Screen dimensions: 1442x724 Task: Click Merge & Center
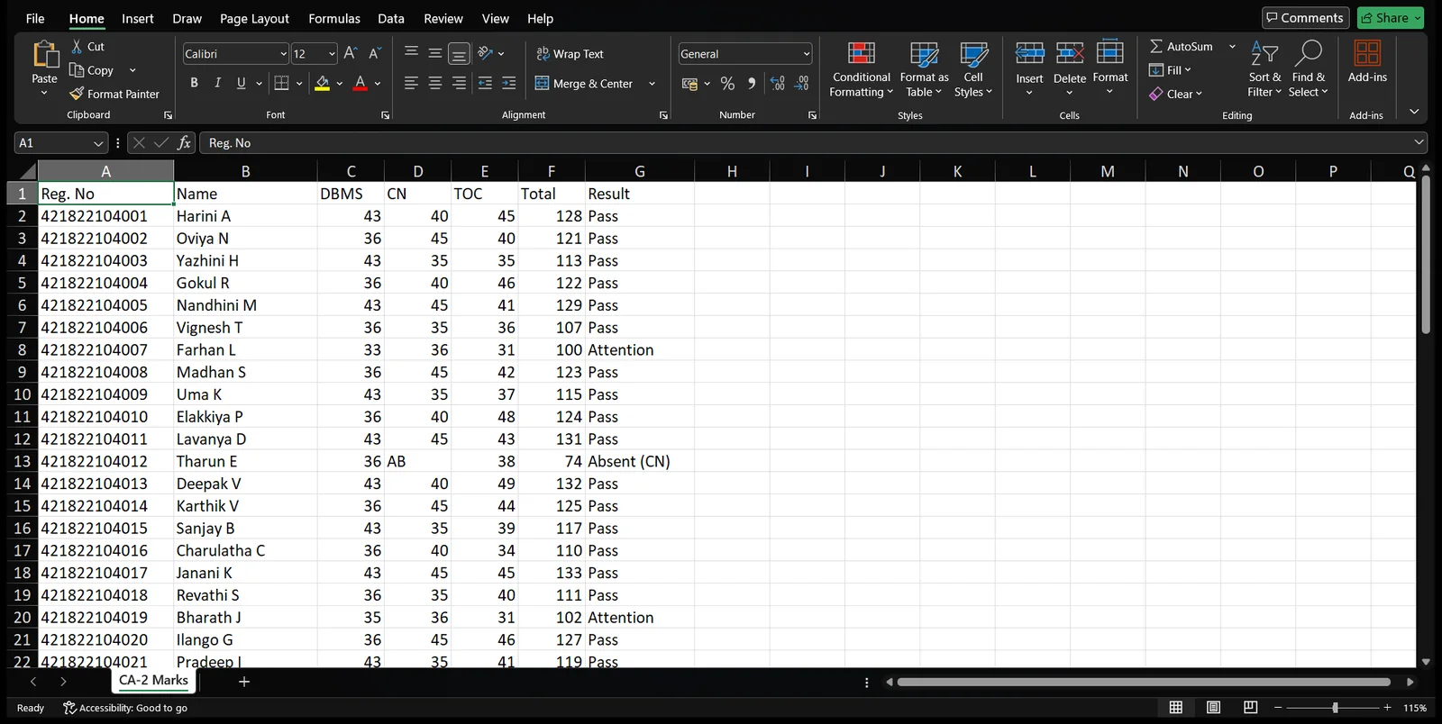[585, 84]
